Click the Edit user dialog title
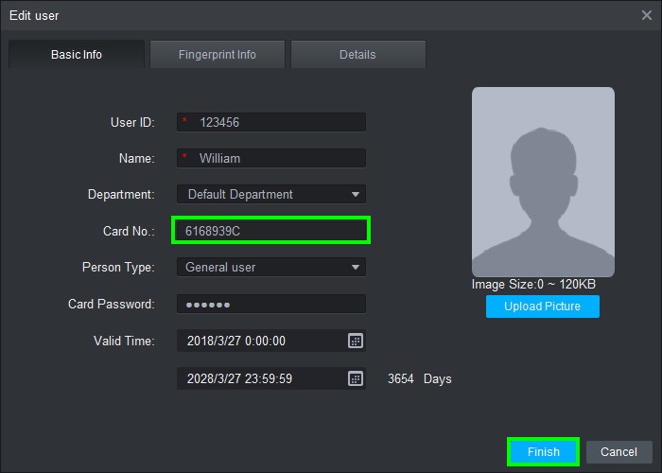The image size is (662, 473). [34, 16]
